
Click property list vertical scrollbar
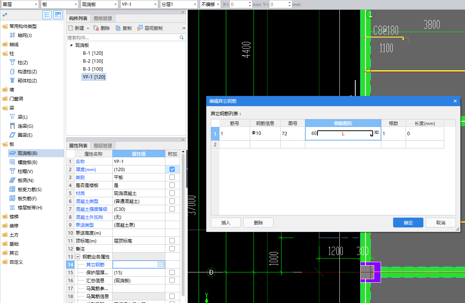184,224
